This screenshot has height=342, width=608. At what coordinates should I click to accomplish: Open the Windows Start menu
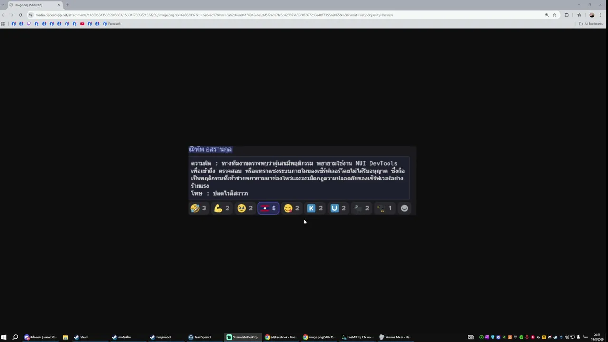(4, 337)
